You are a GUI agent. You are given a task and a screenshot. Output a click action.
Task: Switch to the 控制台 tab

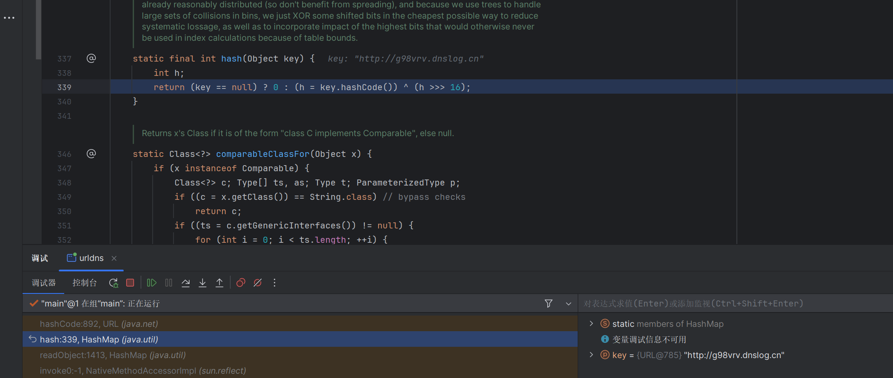[85, 283]
